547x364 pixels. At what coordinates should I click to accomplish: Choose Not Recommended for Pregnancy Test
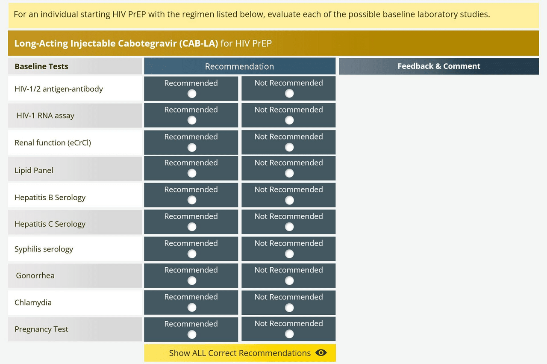(x=289, y=334)
